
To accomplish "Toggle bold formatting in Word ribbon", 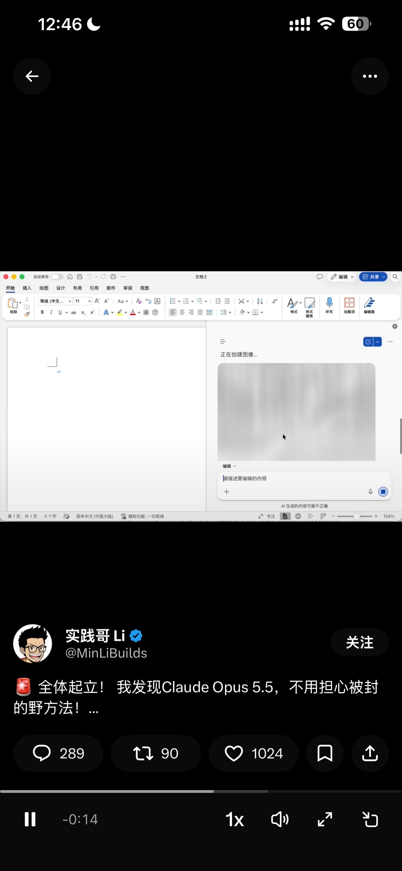I will [x=42, y=312].
